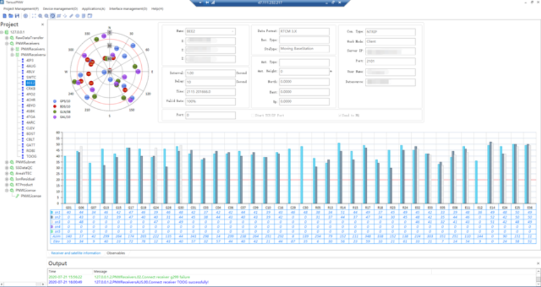Click the pencil edit toolbar icon
This screenshot has height=287, width=541.
click(71, 15)
